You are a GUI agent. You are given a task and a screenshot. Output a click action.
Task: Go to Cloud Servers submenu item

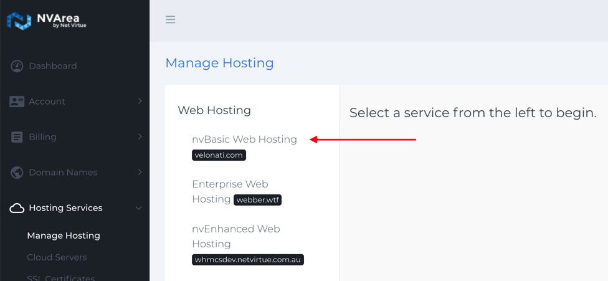(57, 257)
